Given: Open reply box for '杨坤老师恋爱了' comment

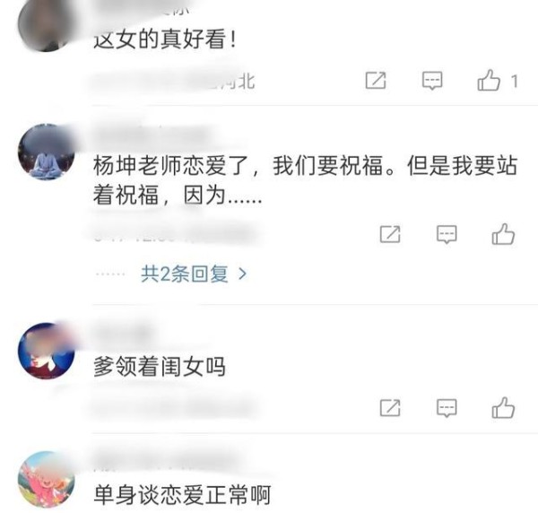Looking at the screenshot, I should tap(447, 234).
